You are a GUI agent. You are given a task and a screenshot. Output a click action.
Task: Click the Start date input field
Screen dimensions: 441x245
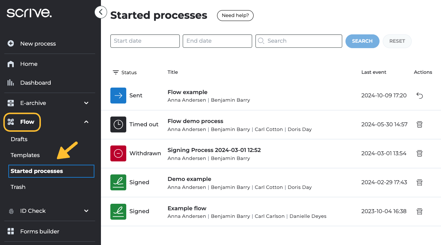(x=145, y=41)
